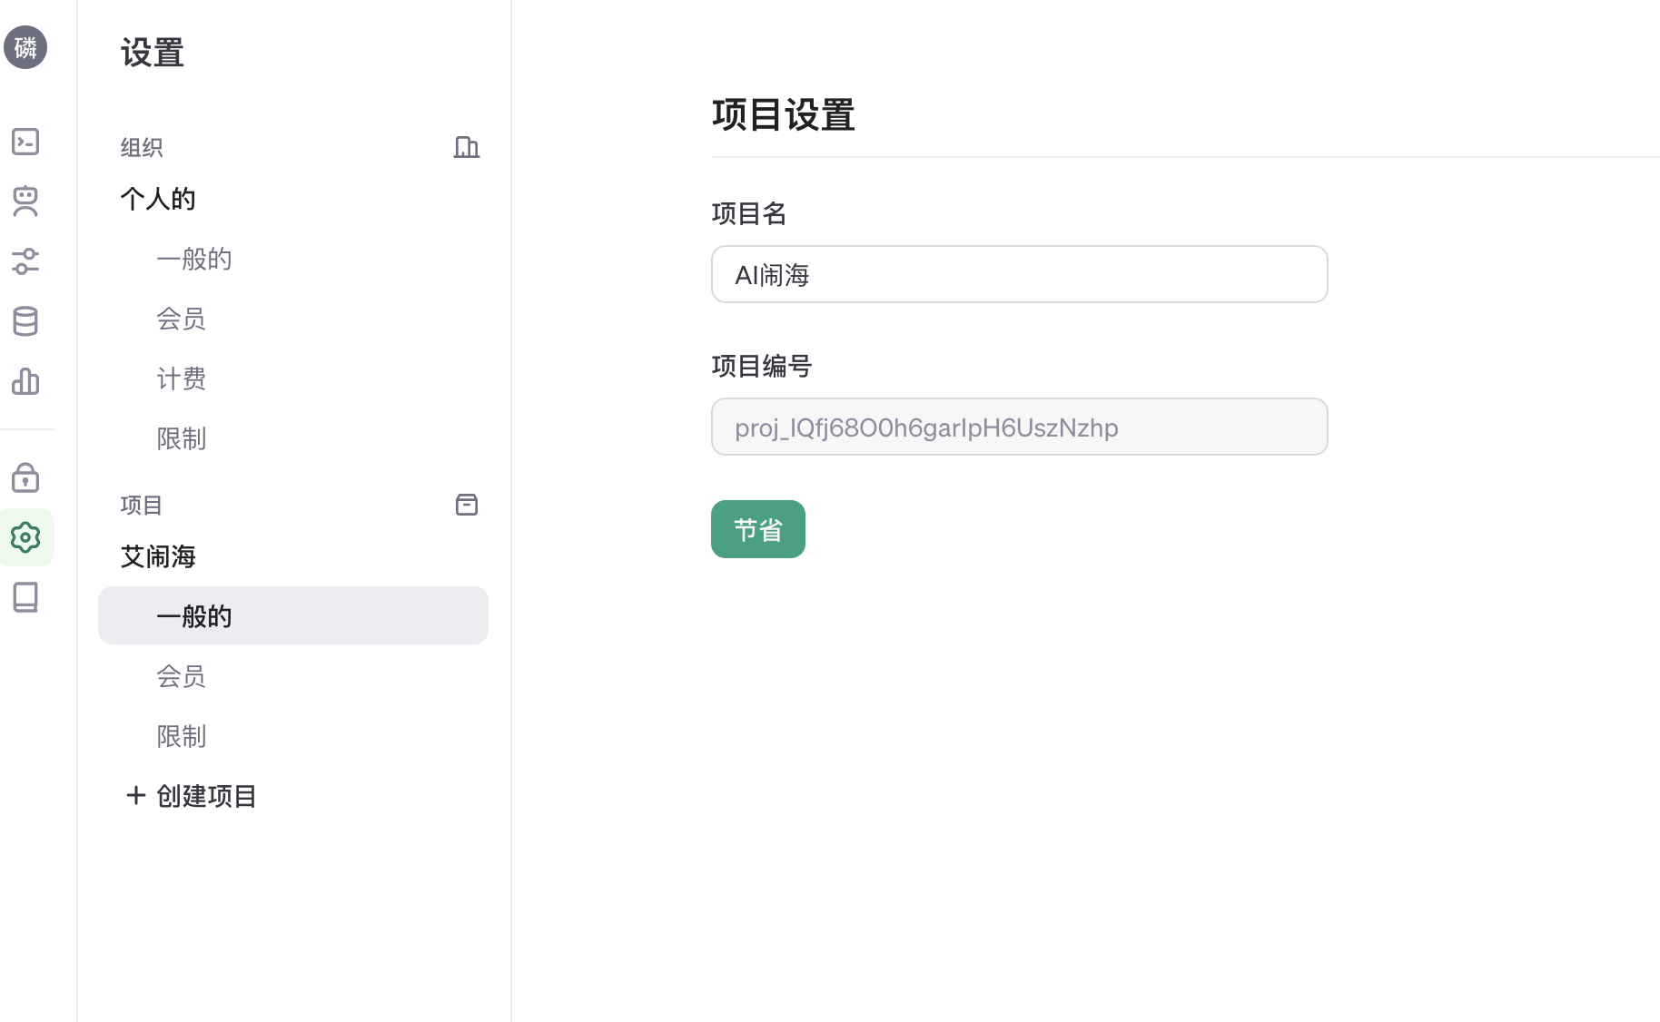Select 个人的 organization heading
The height and width of the screenshot is (1022, 1660).
[x=158, y=199]
